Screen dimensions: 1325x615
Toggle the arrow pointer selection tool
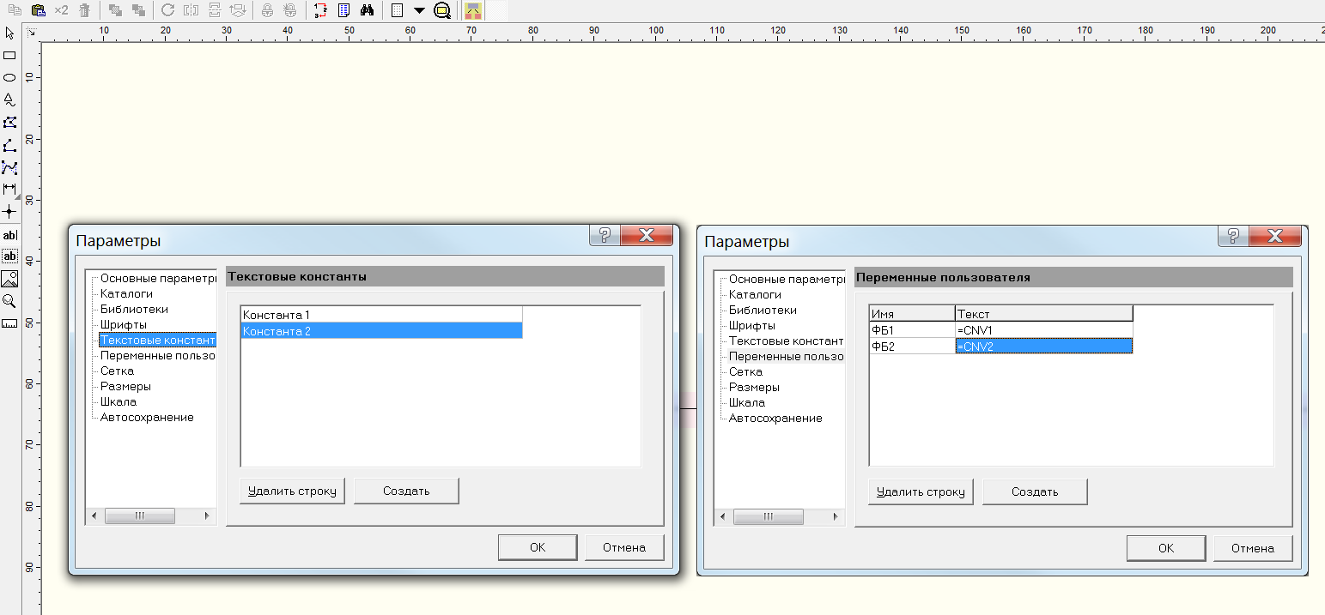(9, 33)
